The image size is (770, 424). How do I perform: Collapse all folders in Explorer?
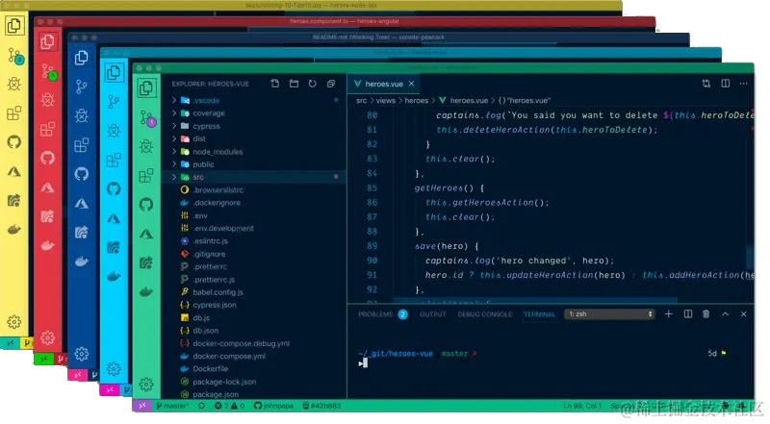pos(330,84)
